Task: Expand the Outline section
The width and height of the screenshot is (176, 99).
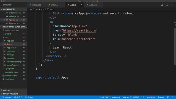Action: coord(13,90)
